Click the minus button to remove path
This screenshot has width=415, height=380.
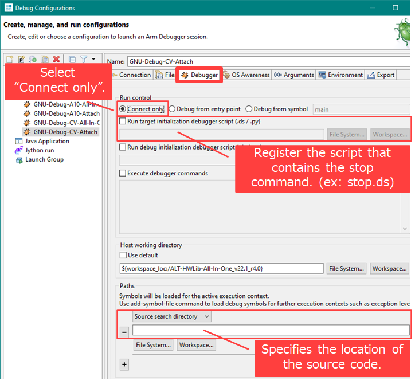[124, 332]
